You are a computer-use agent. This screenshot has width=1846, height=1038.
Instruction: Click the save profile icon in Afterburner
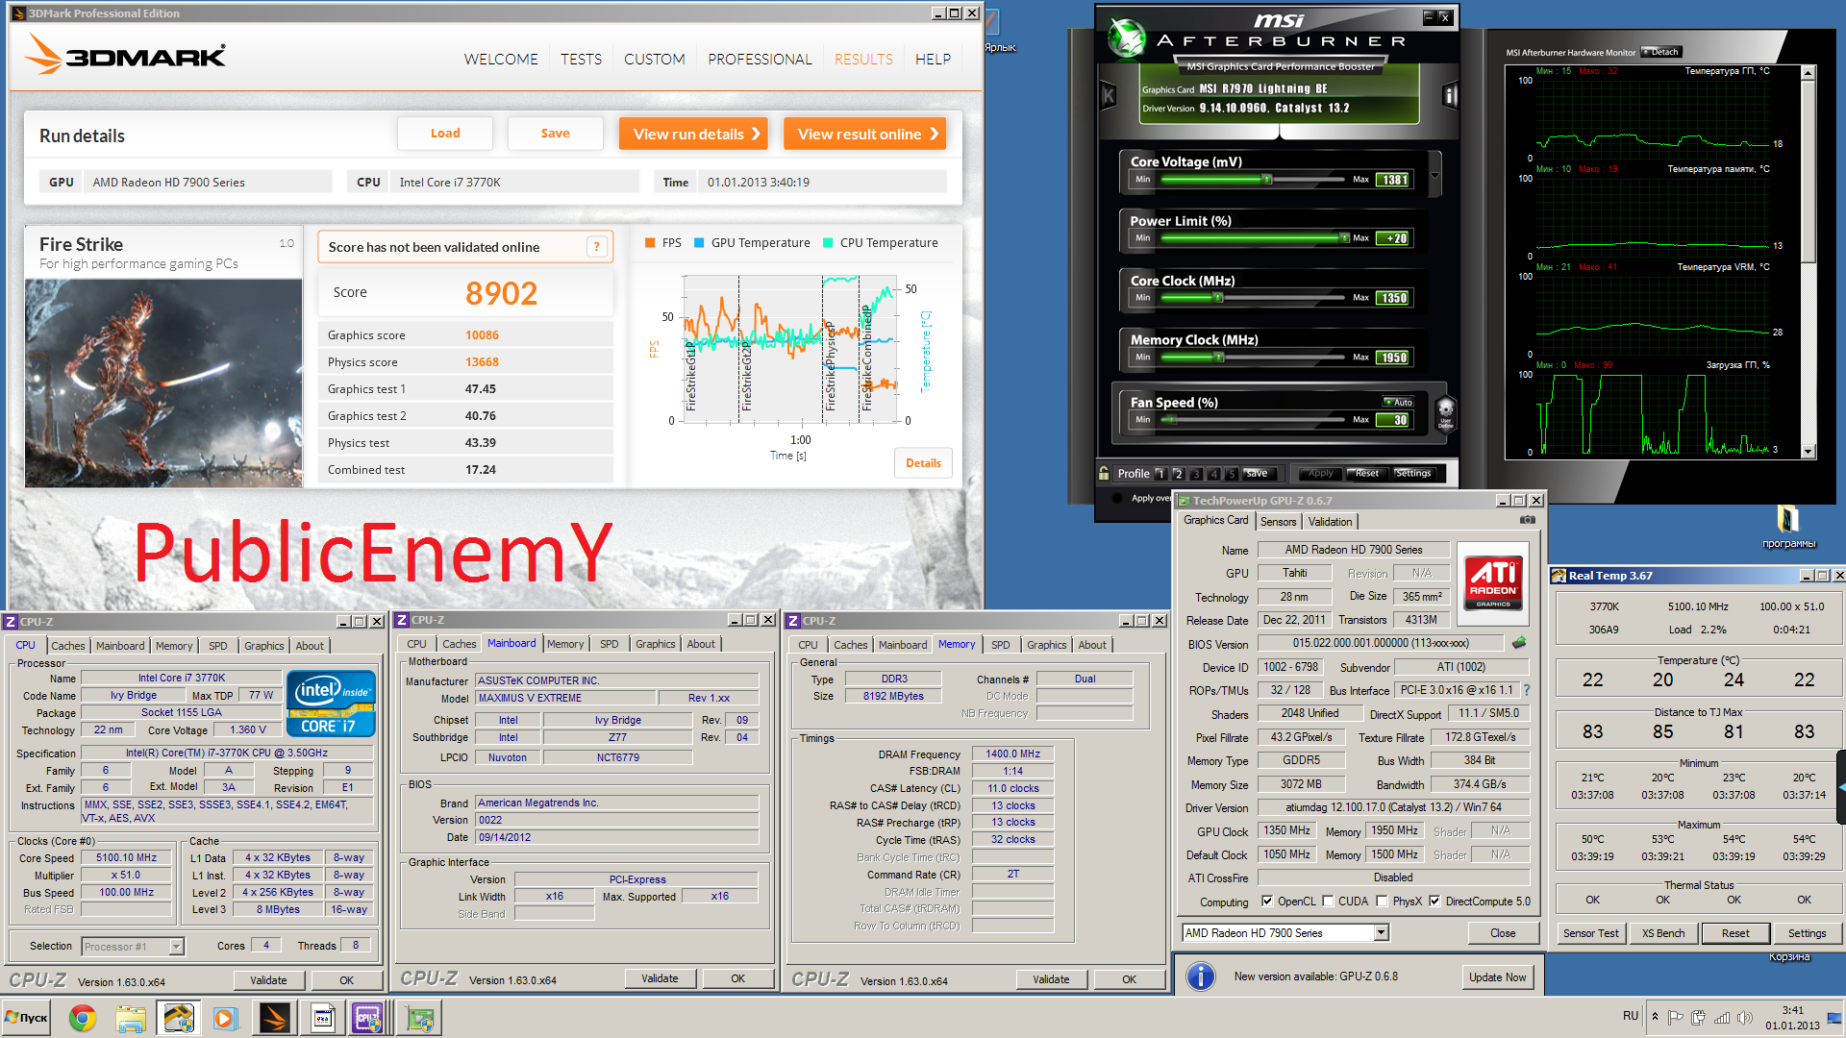point(1253,473)
